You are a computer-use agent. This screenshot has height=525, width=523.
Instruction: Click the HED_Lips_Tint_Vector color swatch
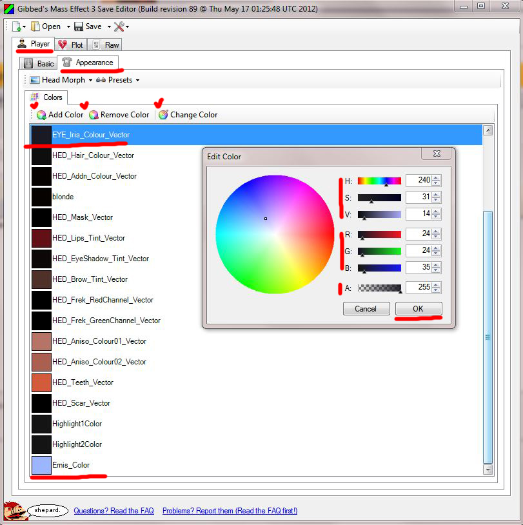[x=41, y=238]
